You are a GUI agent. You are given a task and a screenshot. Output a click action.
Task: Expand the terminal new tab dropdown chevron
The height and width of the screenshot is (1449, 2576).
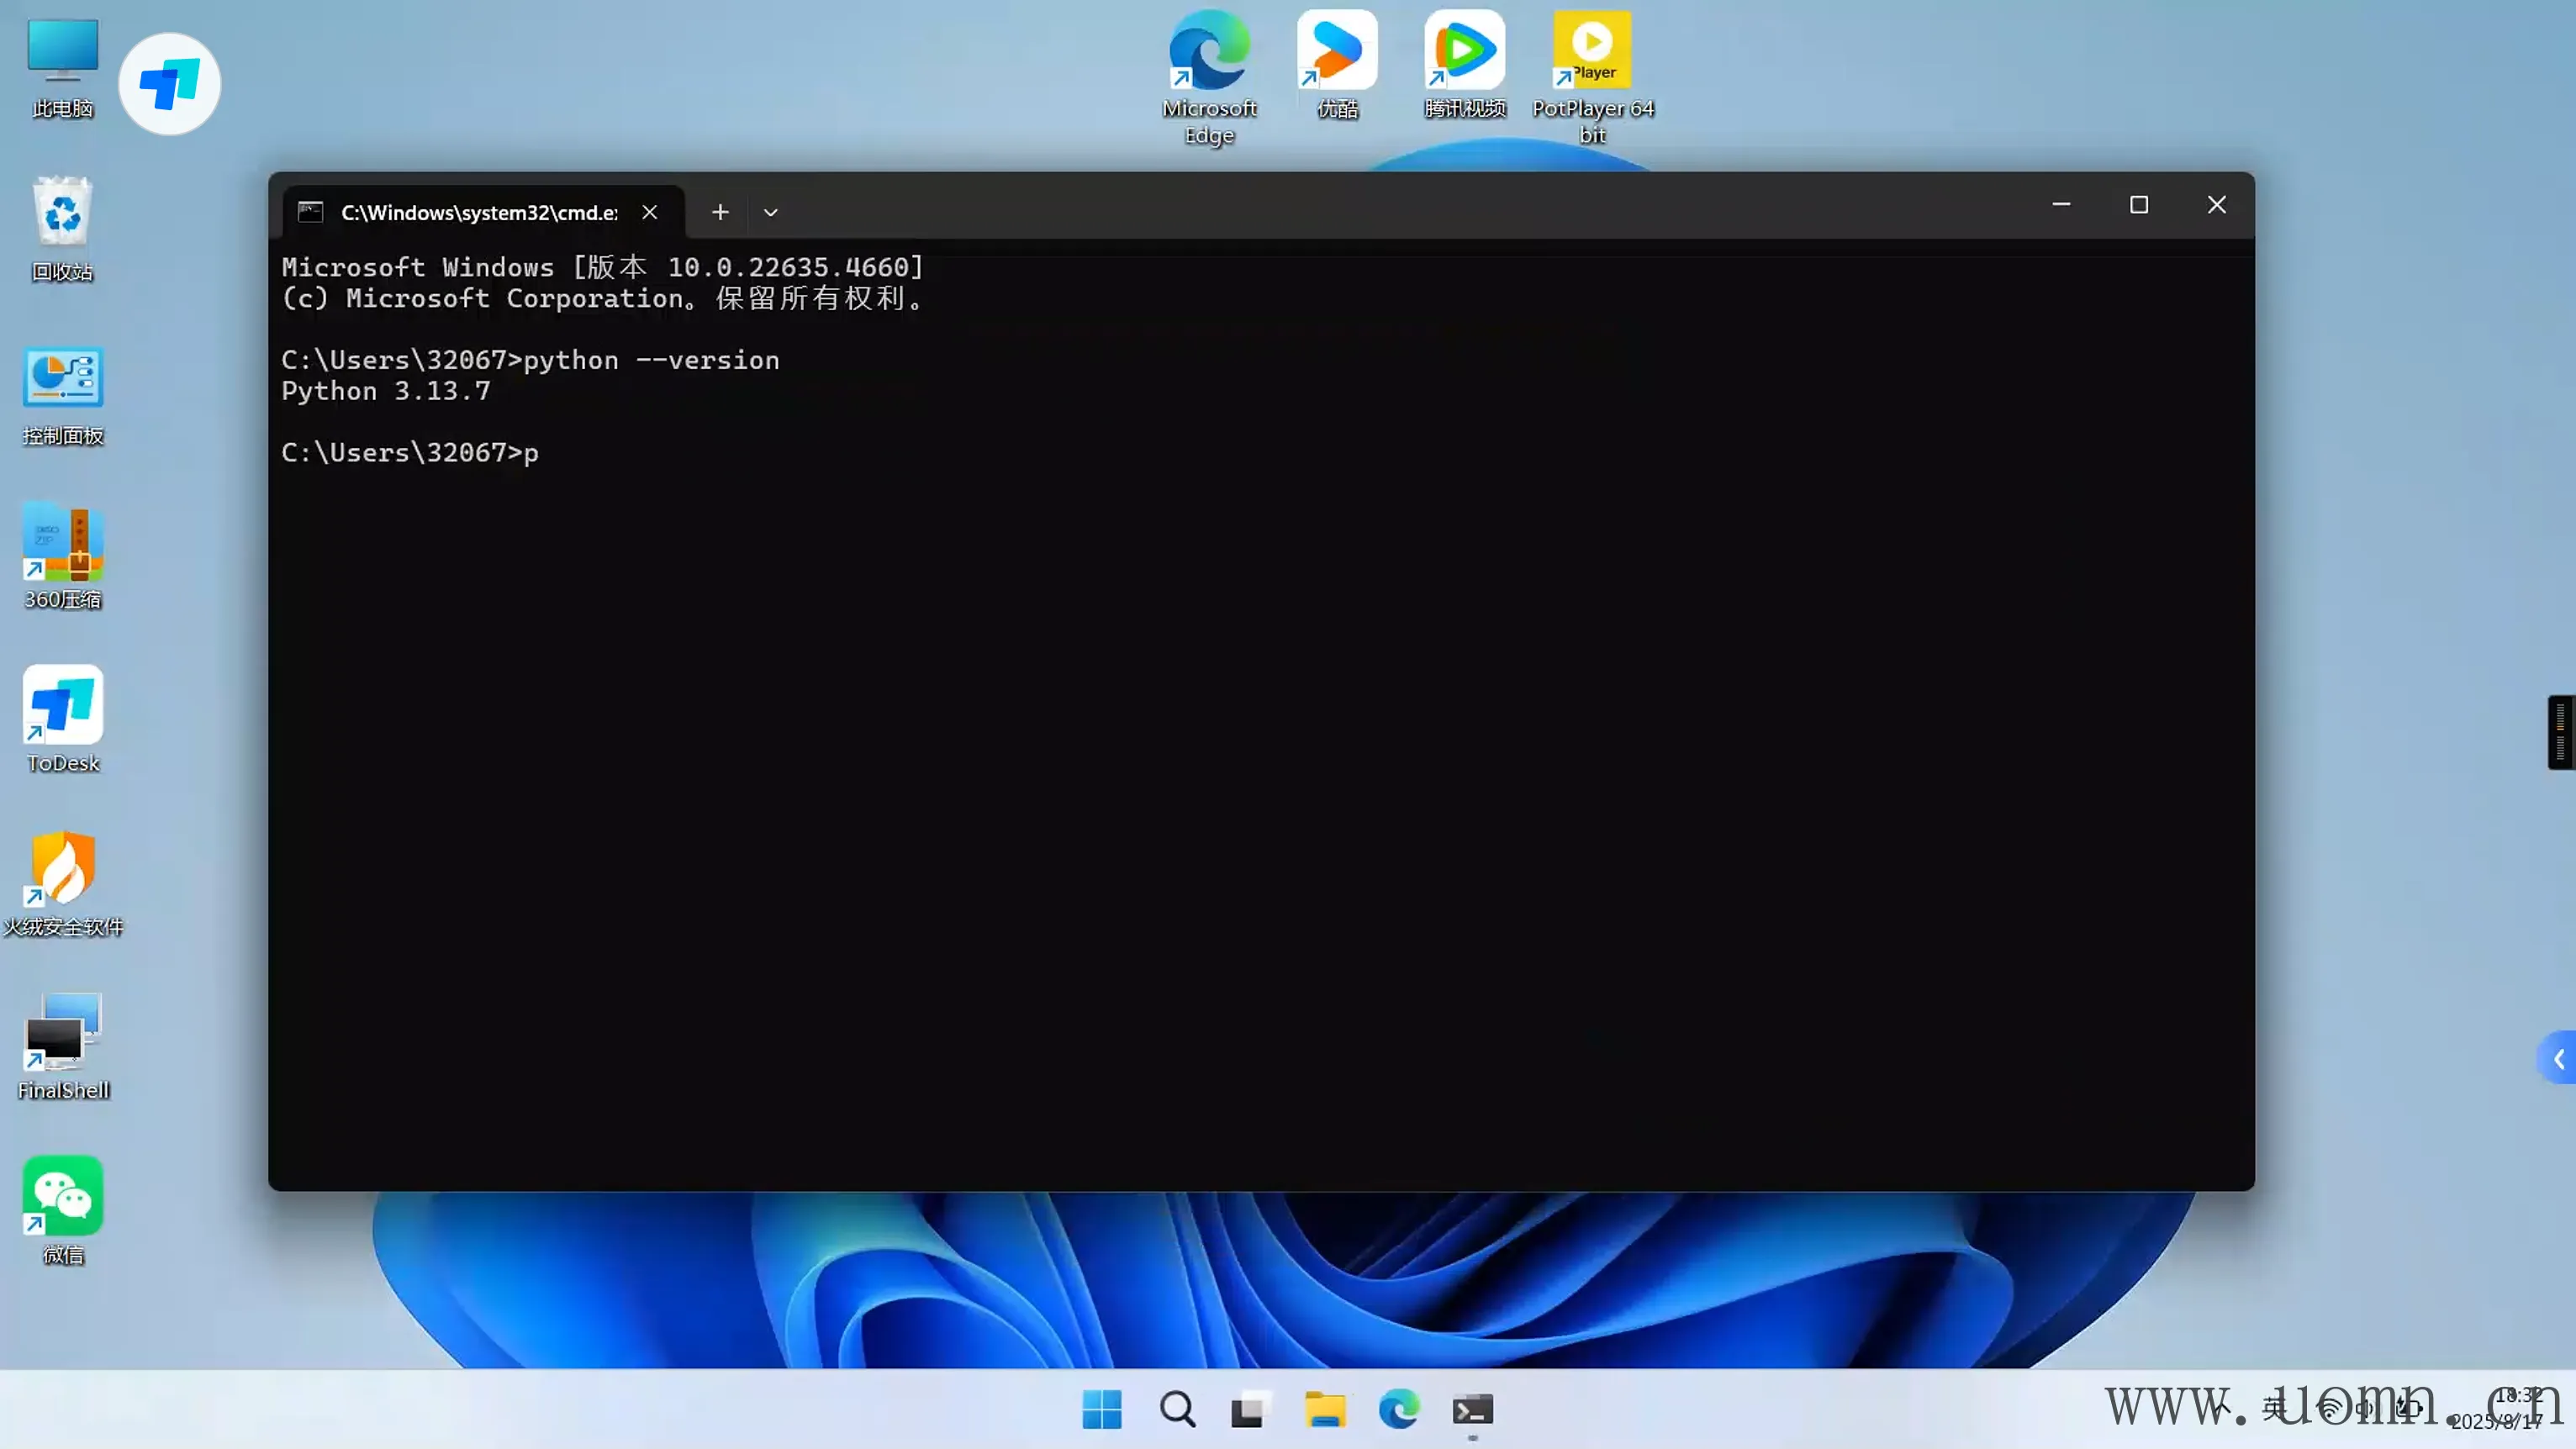[770, 212]
